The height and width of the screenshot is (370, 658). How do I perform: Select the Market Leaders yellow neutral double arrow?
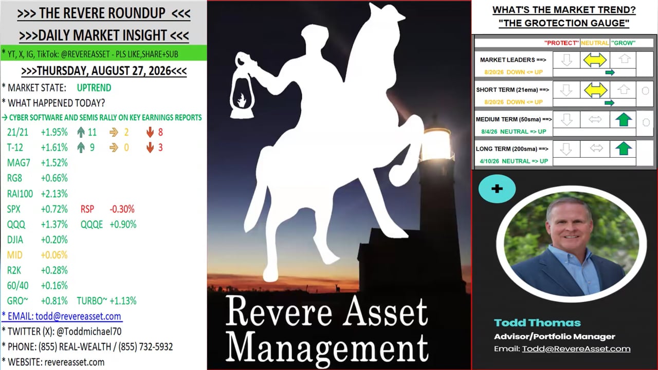pyautogui.click(x=595, y=60)
